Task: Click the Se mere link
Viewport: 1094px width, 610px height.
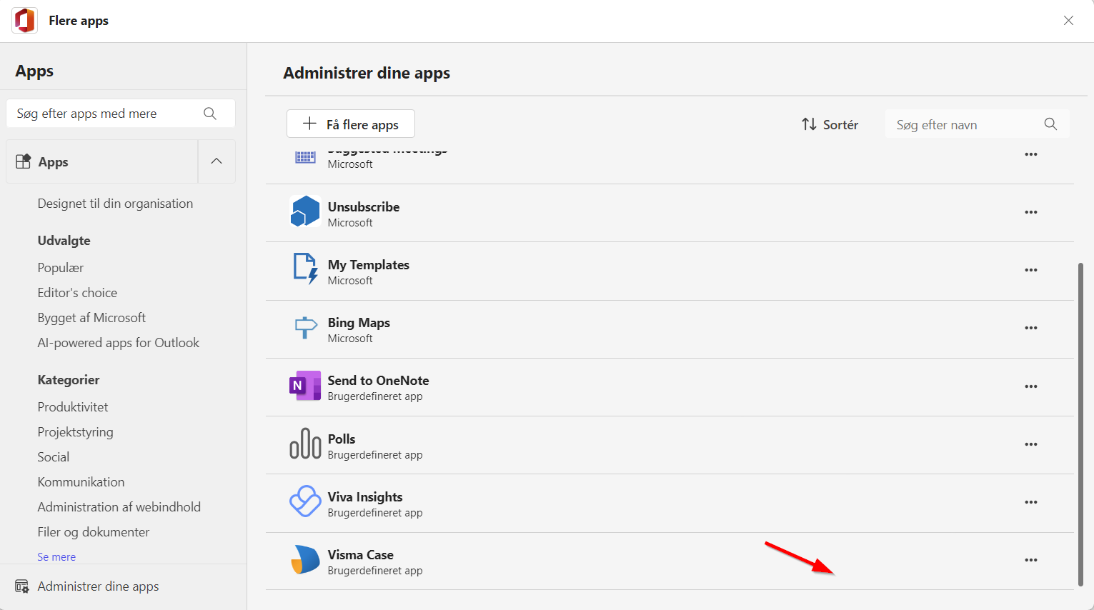Action: click(56, 557)
